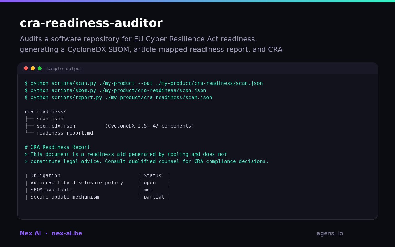This screenshot has width=395, height=247.
Task: Click the cra-readiness-auditor heading
Action: pyautogui.click(x=91, y=23)
